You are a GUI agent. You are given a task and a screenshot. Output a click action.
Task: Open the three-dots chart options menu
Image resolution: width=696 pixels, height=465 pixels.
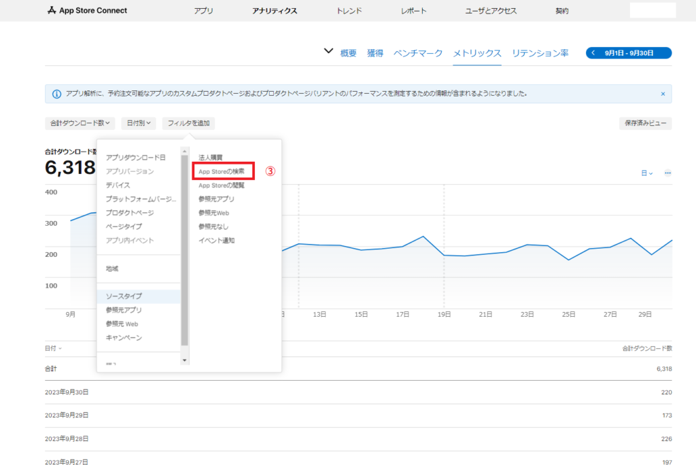point(667,173)
